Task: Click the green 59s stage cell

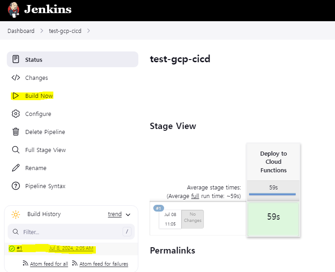Action: [273, 219]
